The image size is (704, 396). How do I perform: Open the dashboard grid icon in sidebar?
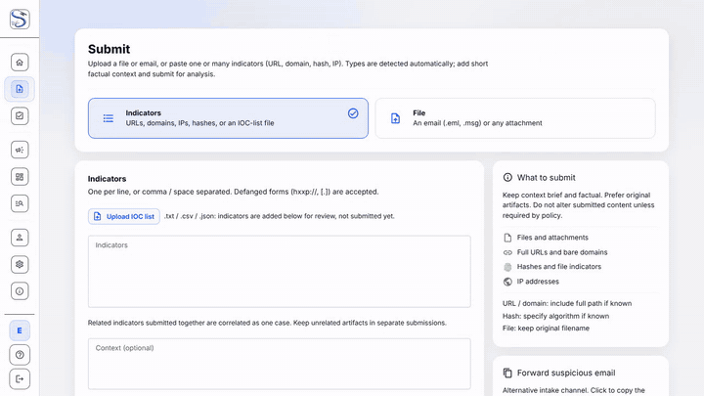(x=20, y=177)
